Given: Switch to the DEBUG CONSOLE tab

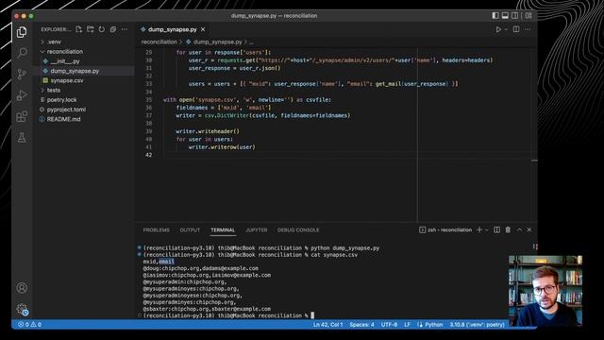Looking at the screenshot, I should [x=298, y=229].
